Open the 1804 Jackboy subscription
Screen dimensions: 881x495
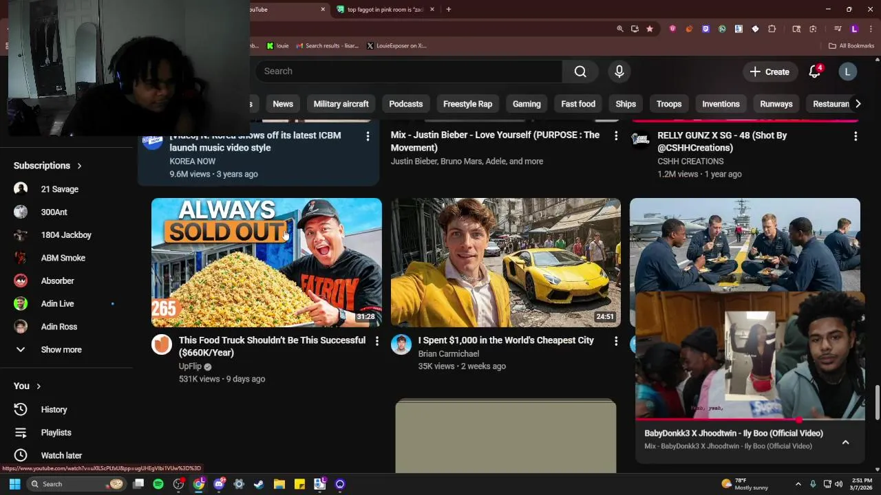66,235
